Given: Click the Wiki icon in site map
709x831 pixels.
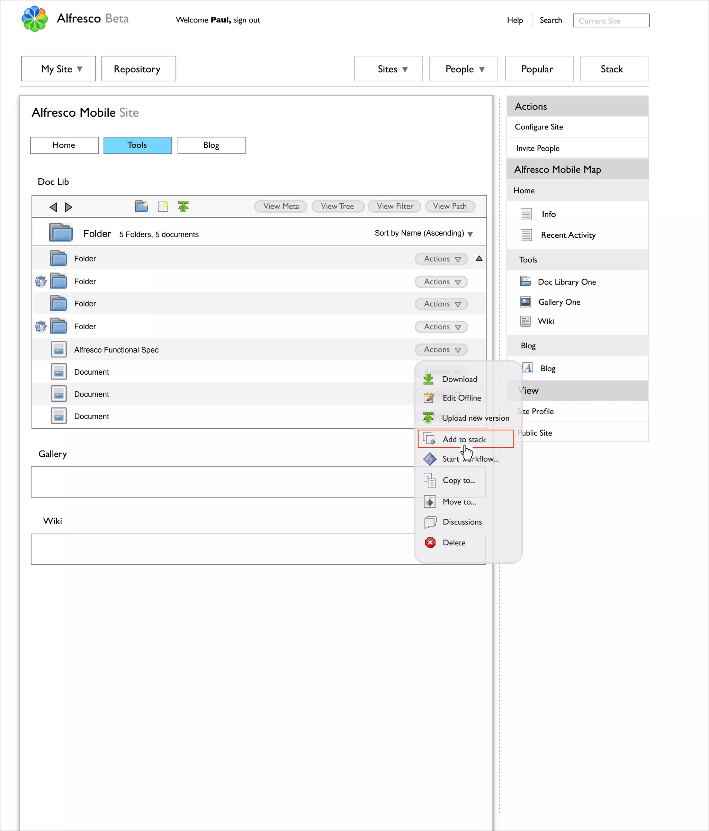Looking at the screenshot, I should coord(525,321).
